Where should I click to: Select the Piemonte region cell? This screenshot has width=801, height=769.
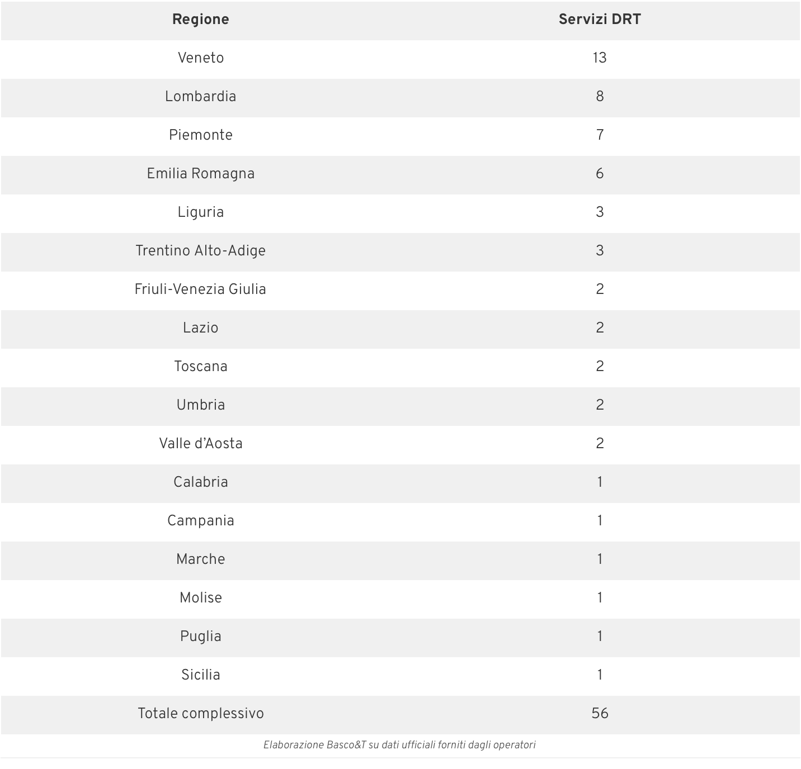click(x=200, y=135)
